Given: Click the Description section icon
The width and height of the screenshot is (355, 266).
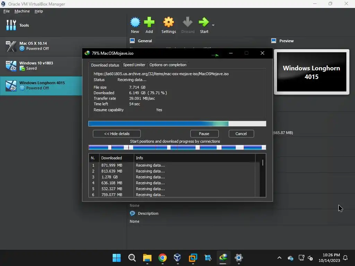Looking at the screenshot, I should (x=132, y=213).
